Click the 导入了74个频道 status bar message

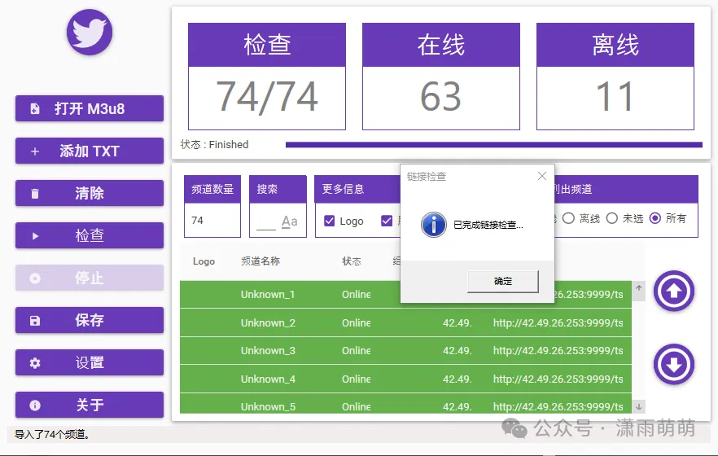52,435
